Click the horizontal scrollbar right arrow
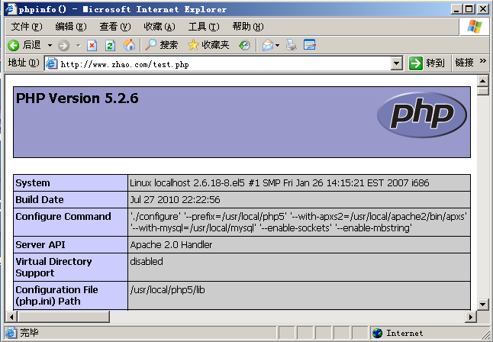 pos(471,317)
